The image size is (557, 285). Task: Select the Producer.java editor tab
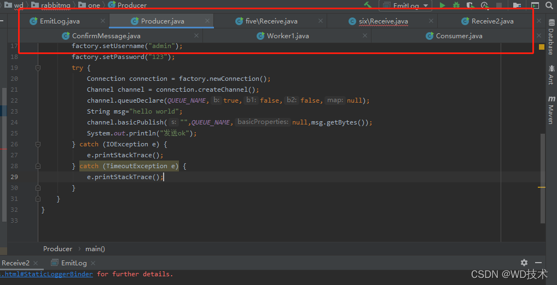163,21
